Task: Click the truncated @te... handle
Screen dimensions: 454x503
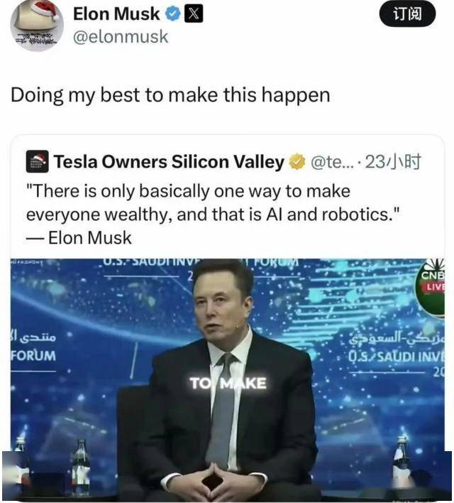Action: (x=332, y=162)
